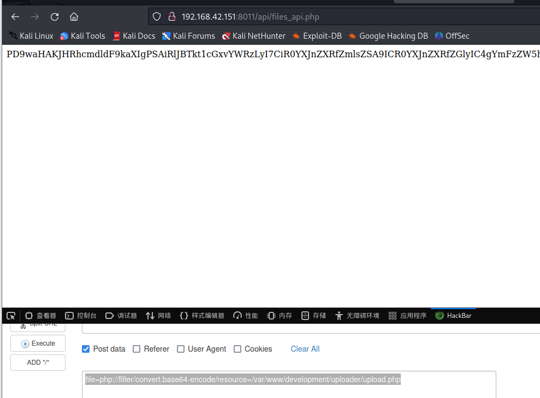Screen dimensions: 540x398
Task: Switch to the HackBar tab
Action: pos(453,316)
